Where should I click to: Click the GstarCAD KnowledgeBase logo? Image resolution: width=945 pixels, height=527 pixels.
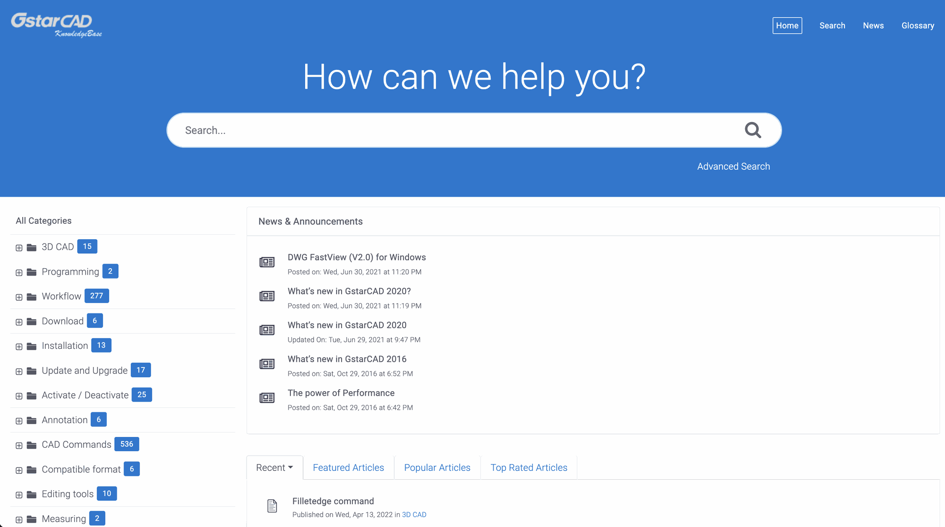pos(57,25)
